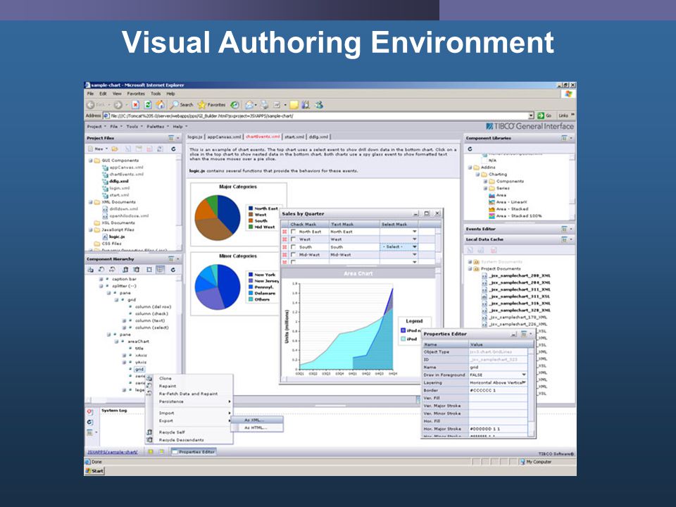Select the Area - LinearX chart component

coord(508,202)
